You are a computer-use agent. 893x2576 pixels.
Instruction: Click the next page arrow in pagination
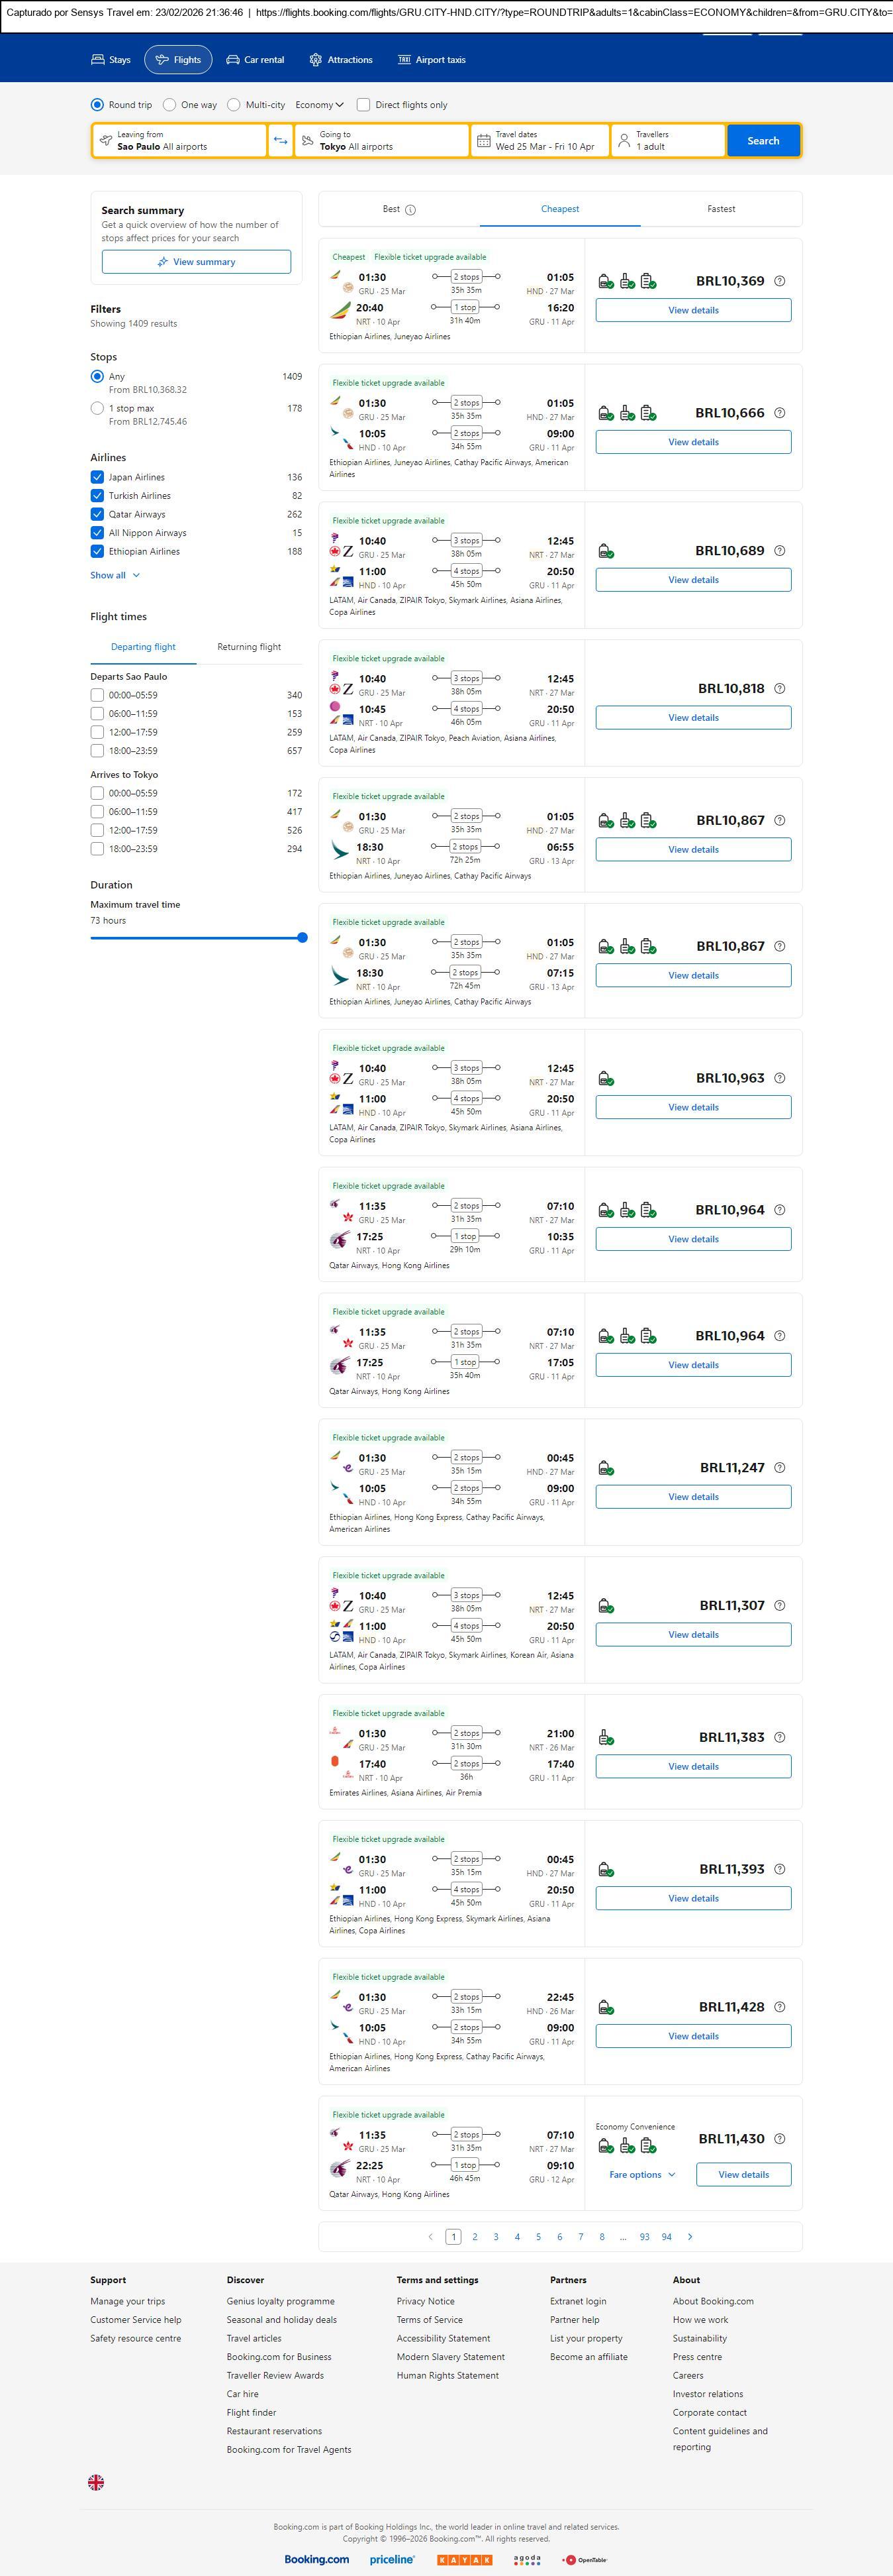[690, 2236]
